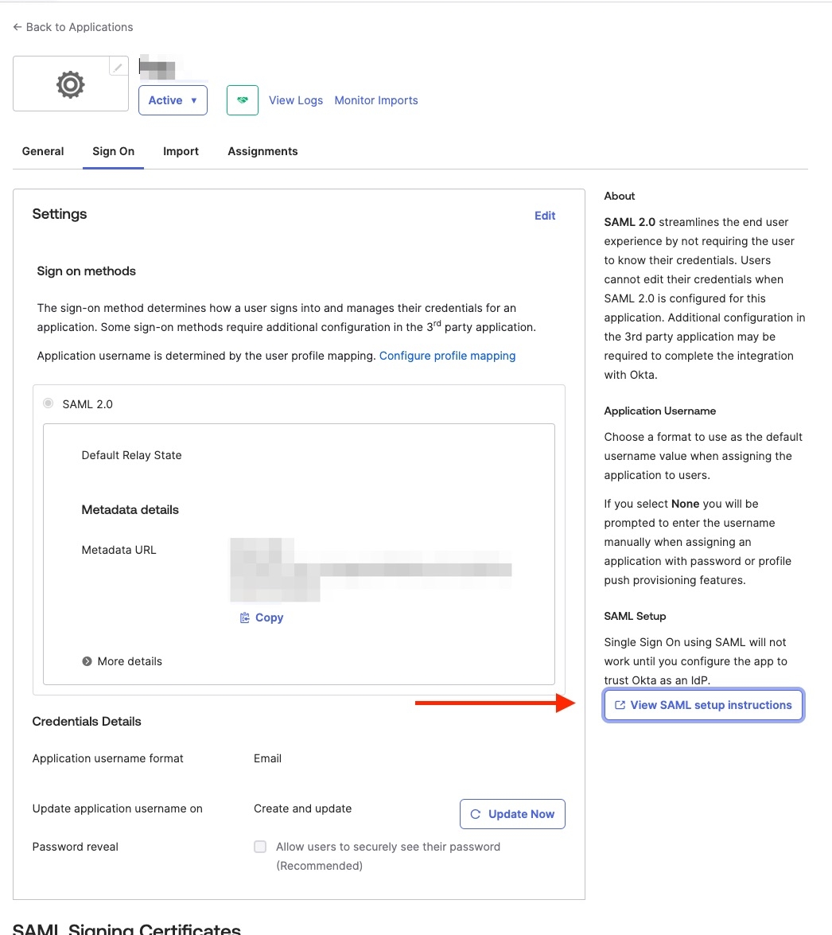832x935 pixels.
Task: Select the SAML 2.0 radio button
Action: 49,404
